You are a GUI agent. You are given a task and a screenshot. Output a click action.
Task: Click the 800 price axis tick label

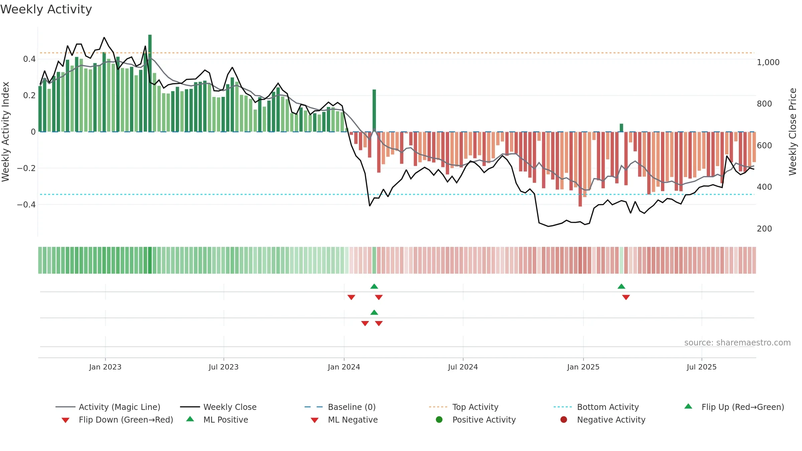[x=764, y=104]
